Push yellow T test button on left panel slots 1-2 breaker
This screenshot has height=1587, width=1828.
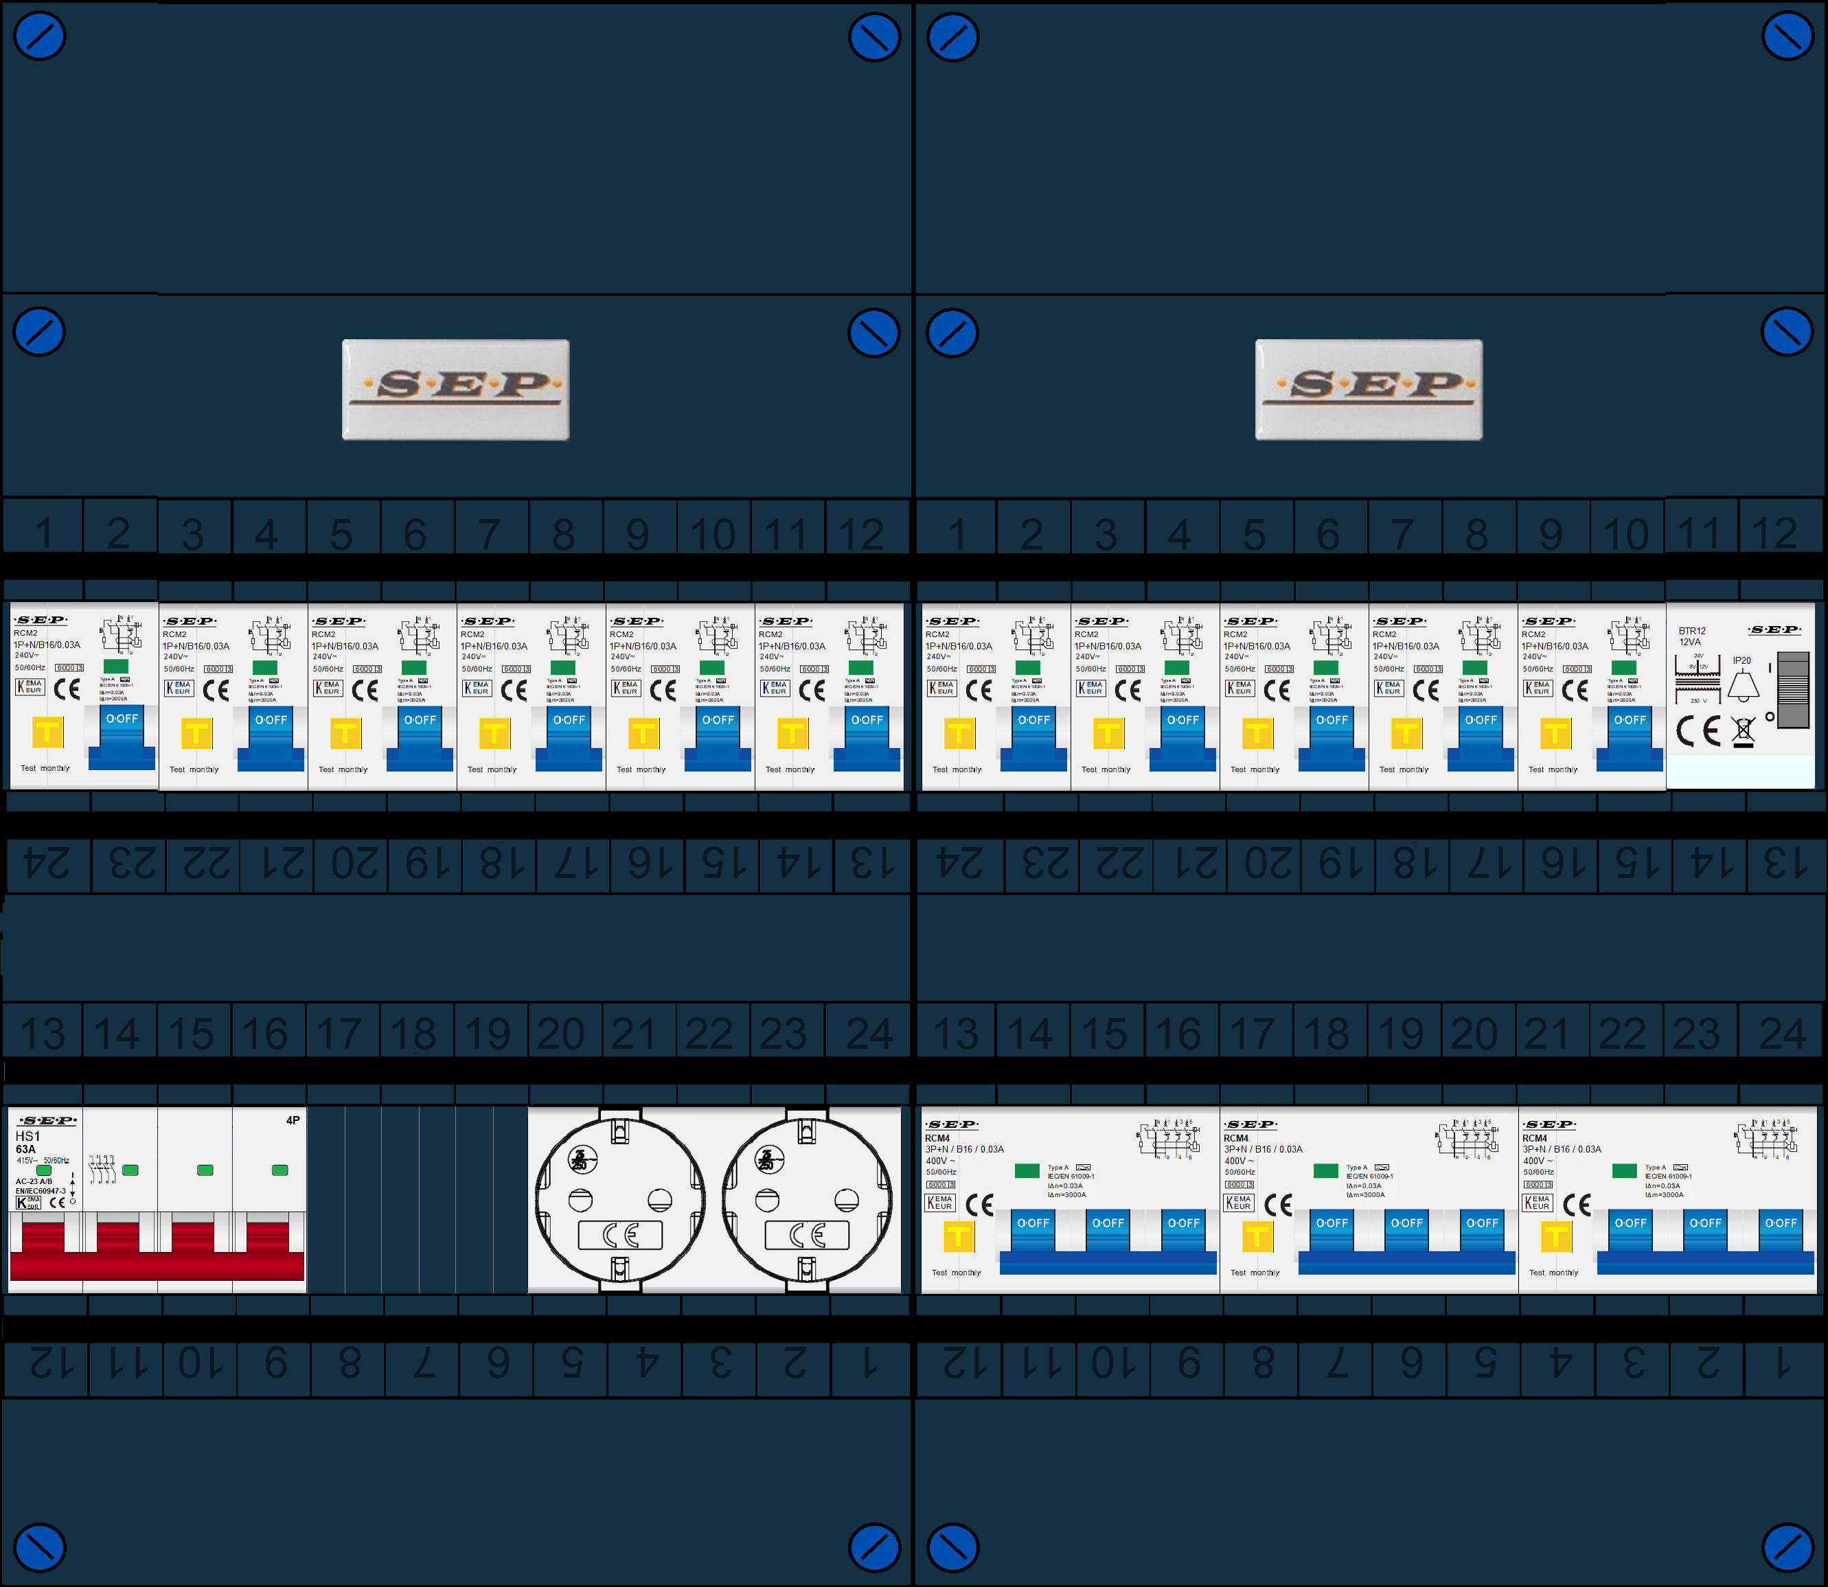(48, 732)
